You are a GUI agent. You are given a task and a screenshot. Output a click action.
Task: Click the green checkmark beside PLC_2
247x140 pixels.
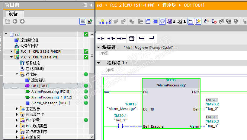coord(86,57)
